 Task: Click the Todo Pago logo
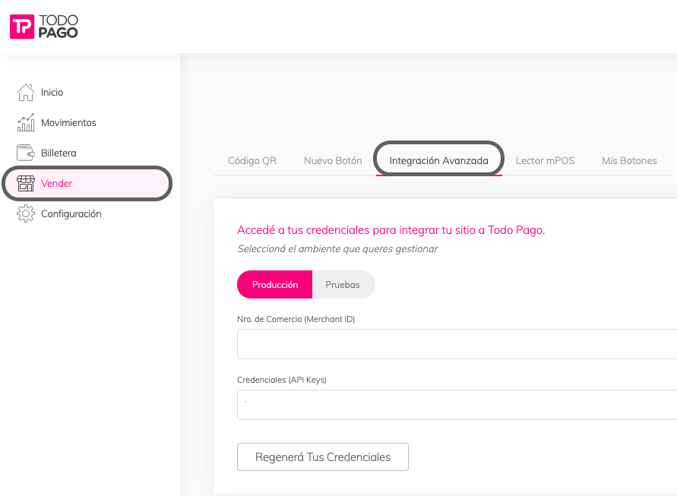point(43,27)
